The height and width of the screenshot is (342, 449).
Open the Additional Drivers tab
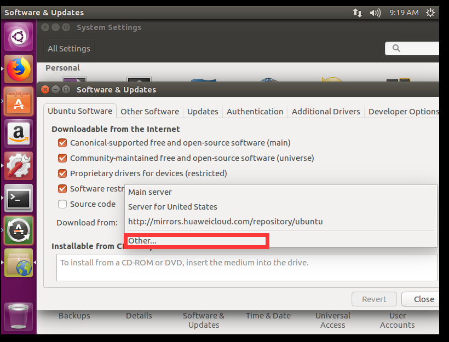(325, 111)
